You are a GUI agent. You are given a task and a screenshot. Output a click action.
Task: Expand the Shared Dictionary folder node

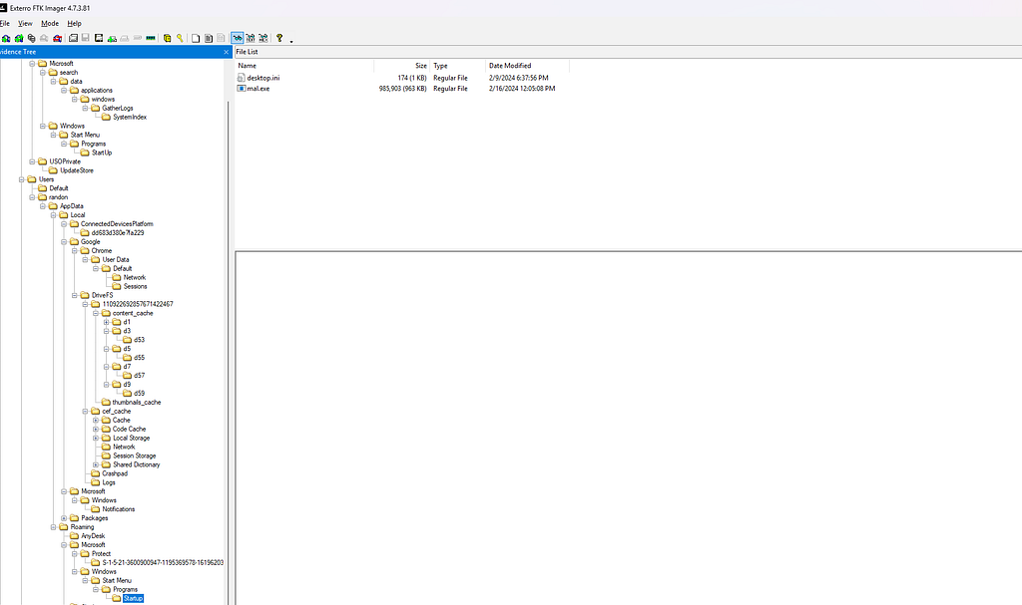click(96, 465)
